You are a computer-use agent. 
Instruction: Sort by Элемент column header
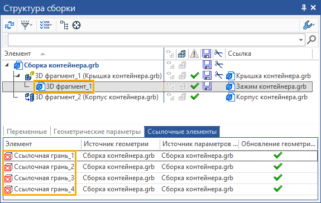17,54
